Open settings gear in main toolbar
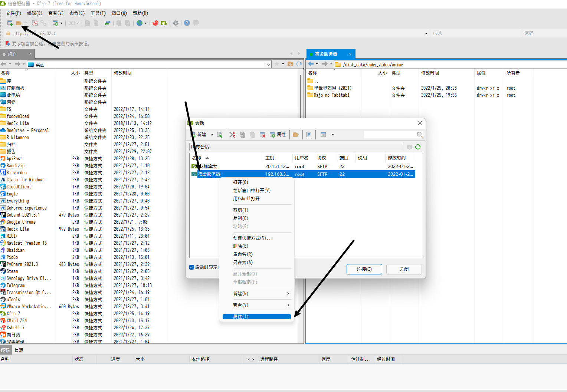The height and width of the screenshot is (392, 567). tap(176, 23)
